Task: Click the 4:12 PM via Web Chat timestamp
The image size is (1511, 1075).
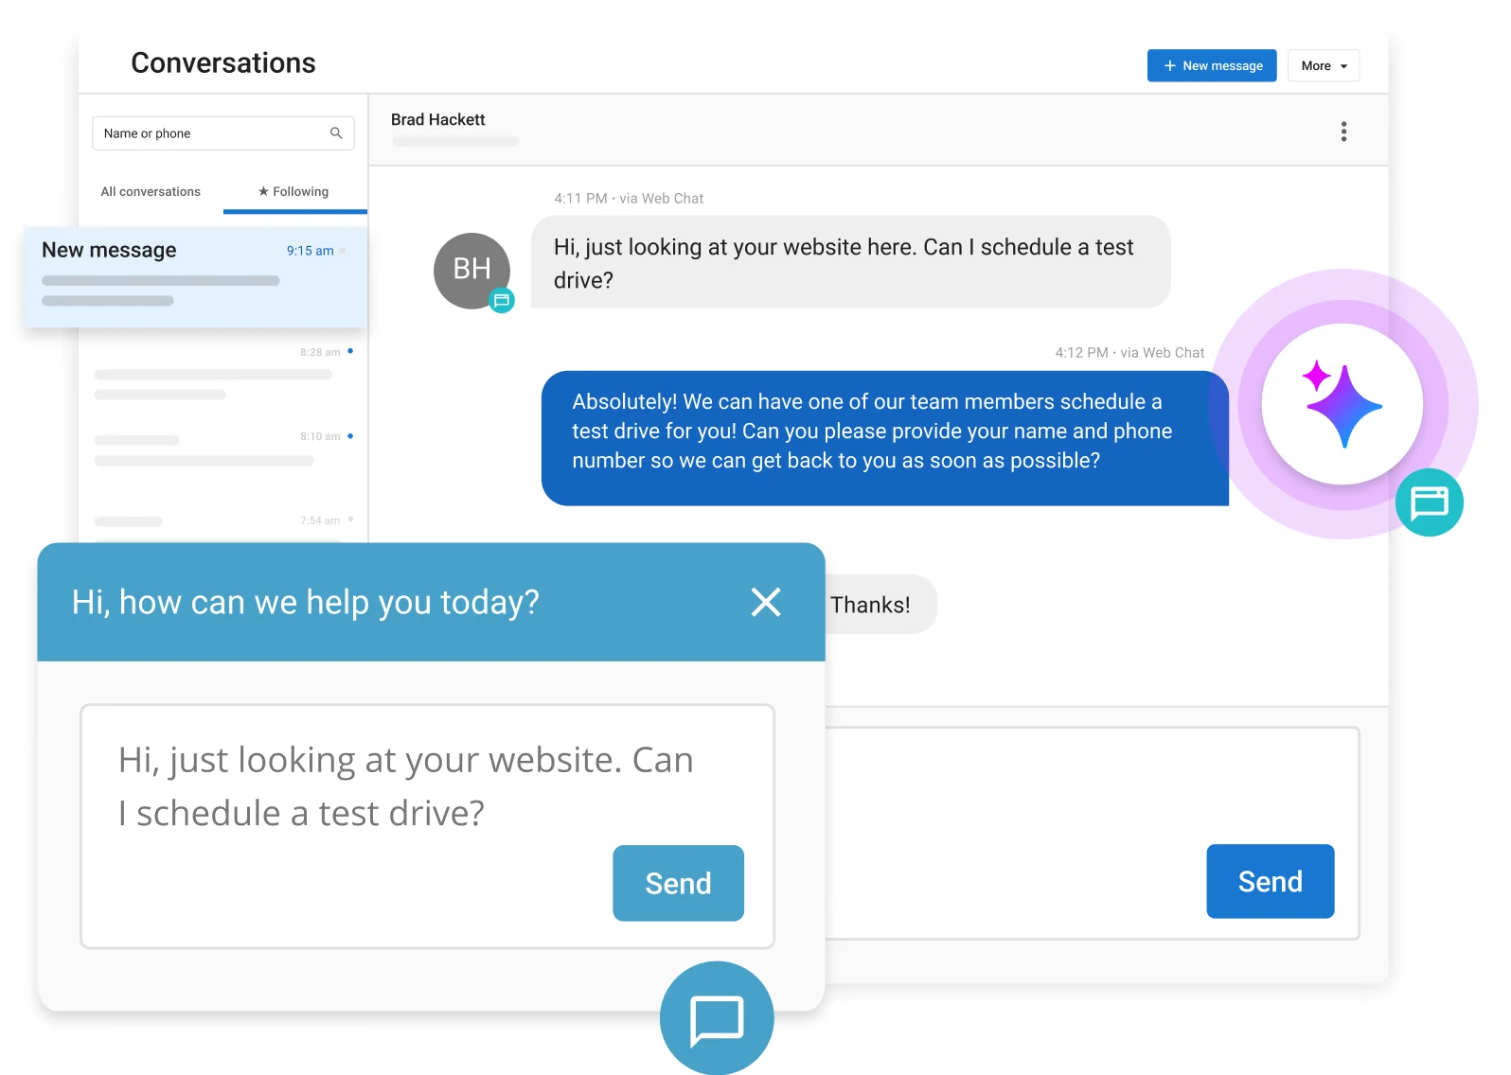Action: [x=1129, y=353]
